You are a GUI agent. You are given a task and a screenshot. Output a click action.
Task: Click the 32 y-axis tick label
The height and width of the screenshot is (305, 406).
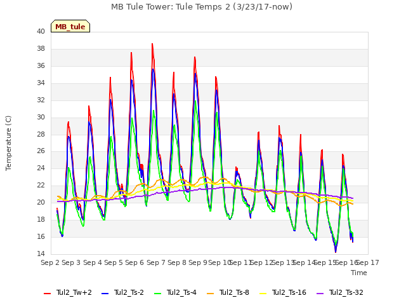41,100
